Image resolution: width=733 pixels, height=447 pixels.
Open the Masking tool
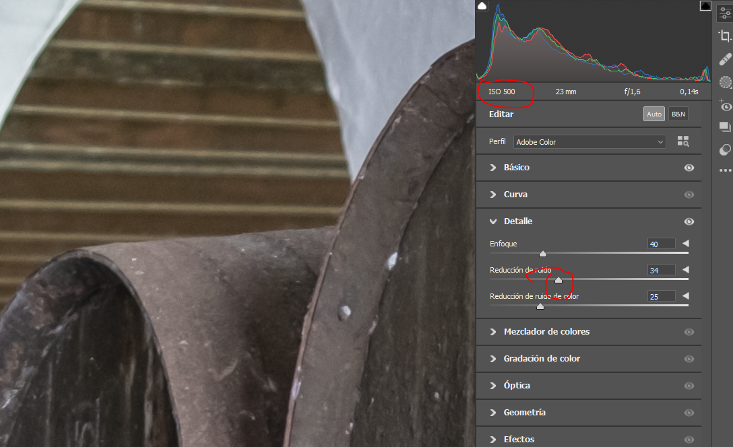(x=725, y=83)
